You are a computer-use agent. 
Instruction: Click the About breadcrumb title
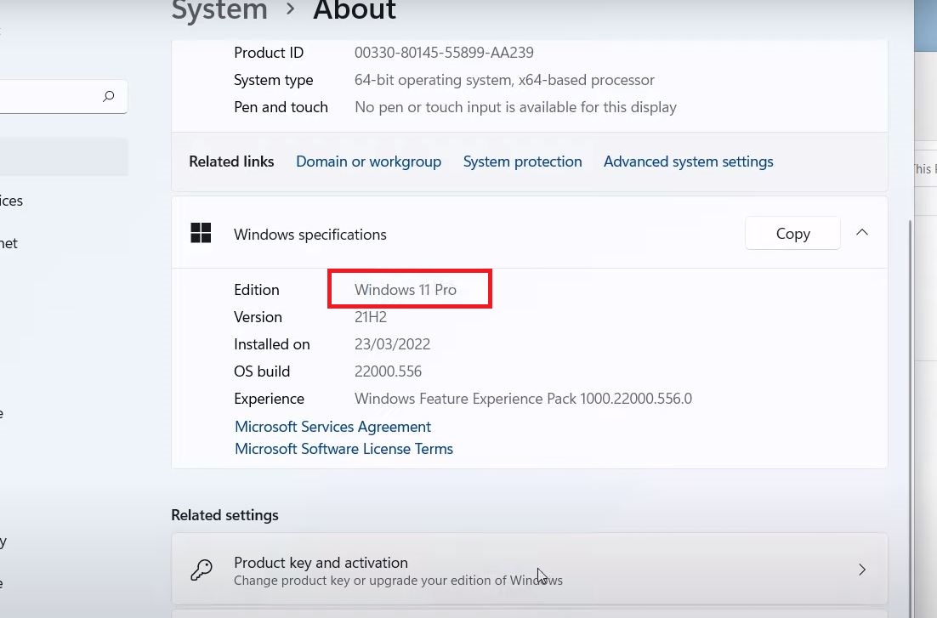point(354,11)
